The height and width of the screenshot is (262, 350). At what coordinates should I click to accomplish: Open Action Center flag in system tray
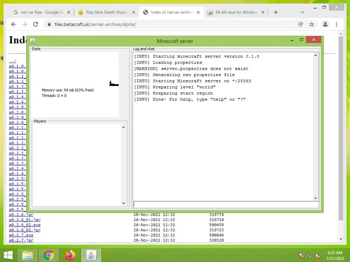coord(301,255)
